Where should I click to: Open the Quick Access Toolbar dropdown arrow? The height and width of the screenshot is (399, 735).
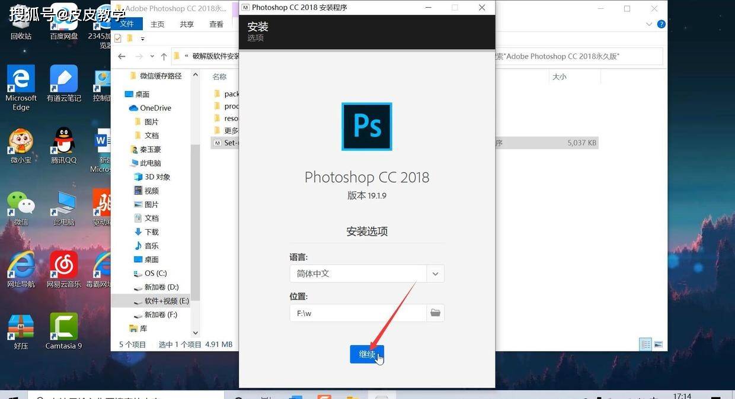click(142, 39)
